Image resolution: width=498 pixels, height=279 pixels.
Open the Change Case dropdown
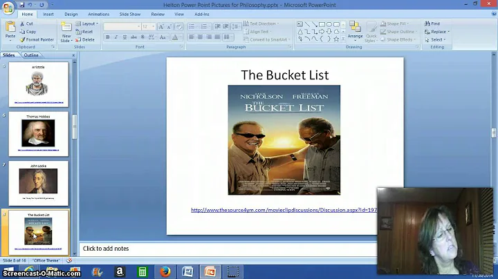[163, 37]
